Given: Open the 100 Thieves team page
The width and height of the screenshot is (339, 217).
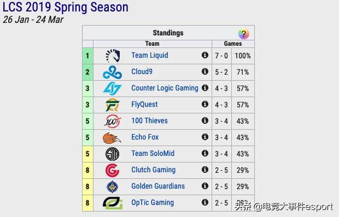Looking at the screenshot, I should [x=149, y=120].
